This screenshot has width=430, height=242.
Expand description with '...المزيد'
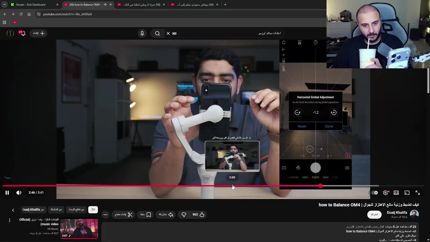pyautogui.click(x=383, y=240)
